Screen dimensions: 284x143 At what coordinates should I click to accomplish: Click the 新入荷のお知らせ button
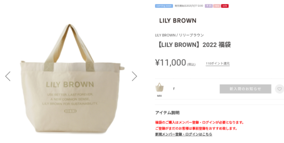[x=245, y=89]
